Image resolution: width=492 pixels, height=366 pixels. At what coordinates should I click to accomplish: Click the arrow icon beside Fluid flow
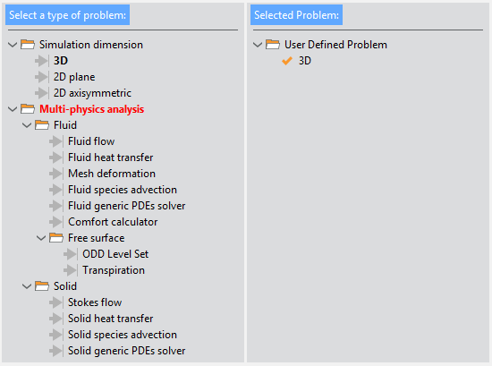tap(55, 141)
